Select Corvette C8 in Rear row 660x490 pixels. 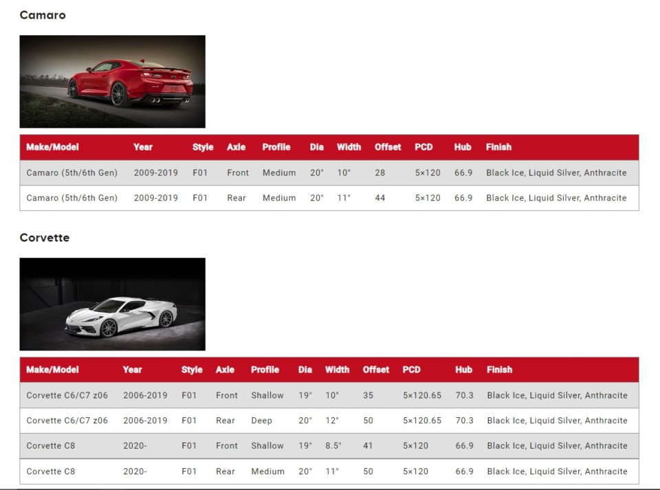(x=50, y=471)
